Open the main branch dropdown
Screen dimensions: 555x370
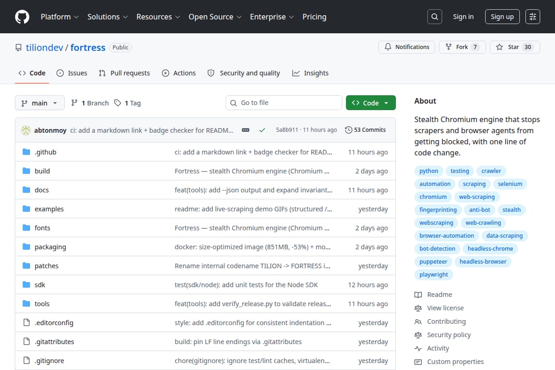point(39,103)
